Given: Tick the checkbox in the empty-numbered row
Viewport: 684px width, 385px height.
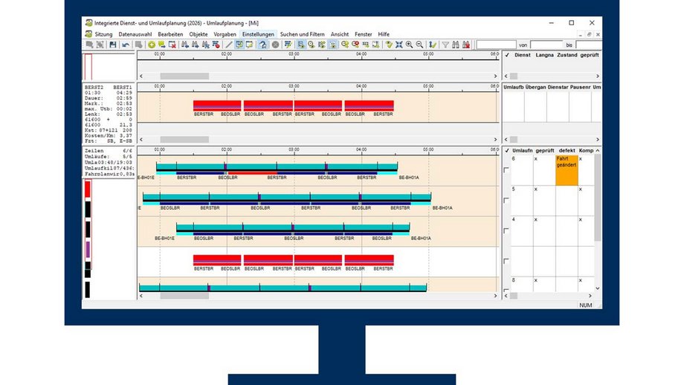Looking at the screenshot, I should pos(506,261).
